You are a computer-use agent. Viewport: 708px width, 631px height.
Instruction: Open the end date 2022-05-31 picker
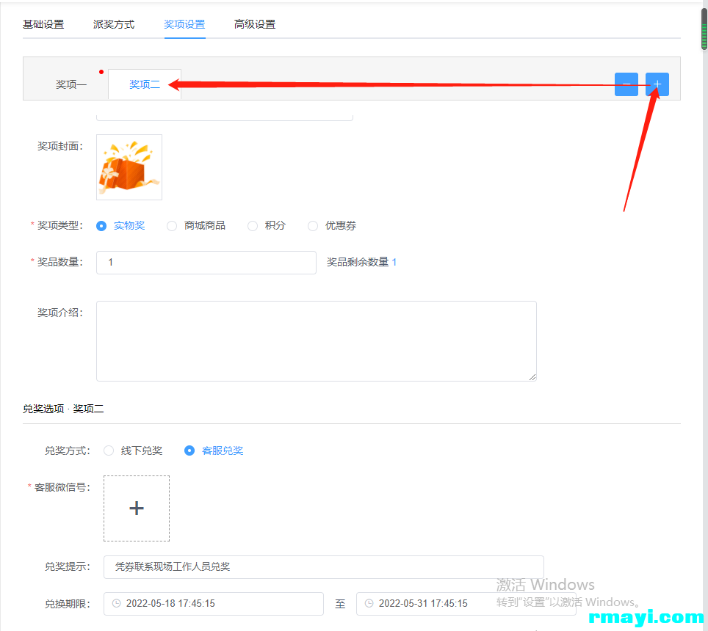point(466,604)
